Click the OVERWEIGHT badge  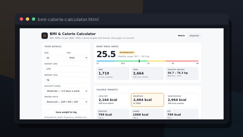(x=127, y=52)
